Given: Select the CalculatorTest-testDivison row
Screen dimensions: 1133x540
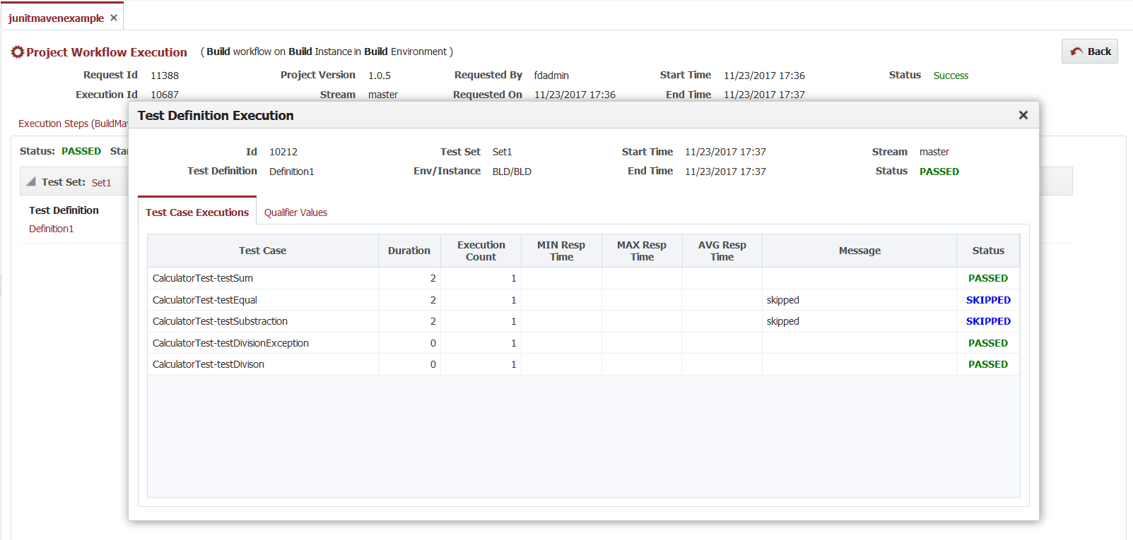Looking at the screenshot, I should pyautogui.click(x=583, y=364).
